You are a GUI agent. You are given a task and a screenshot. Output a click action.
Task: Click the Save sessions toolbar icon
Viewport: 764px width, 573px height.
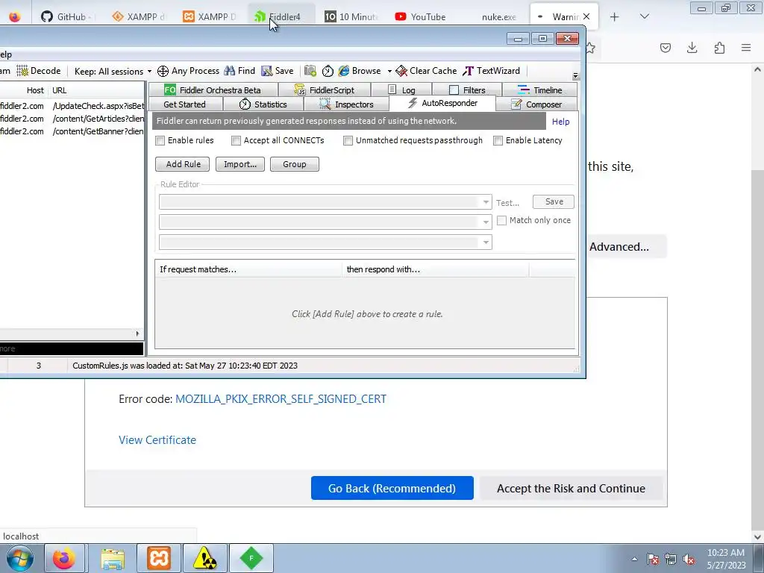pos(266,71)
